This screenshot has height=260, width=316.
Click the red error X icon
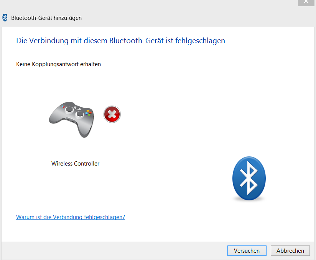pos(112,114)
